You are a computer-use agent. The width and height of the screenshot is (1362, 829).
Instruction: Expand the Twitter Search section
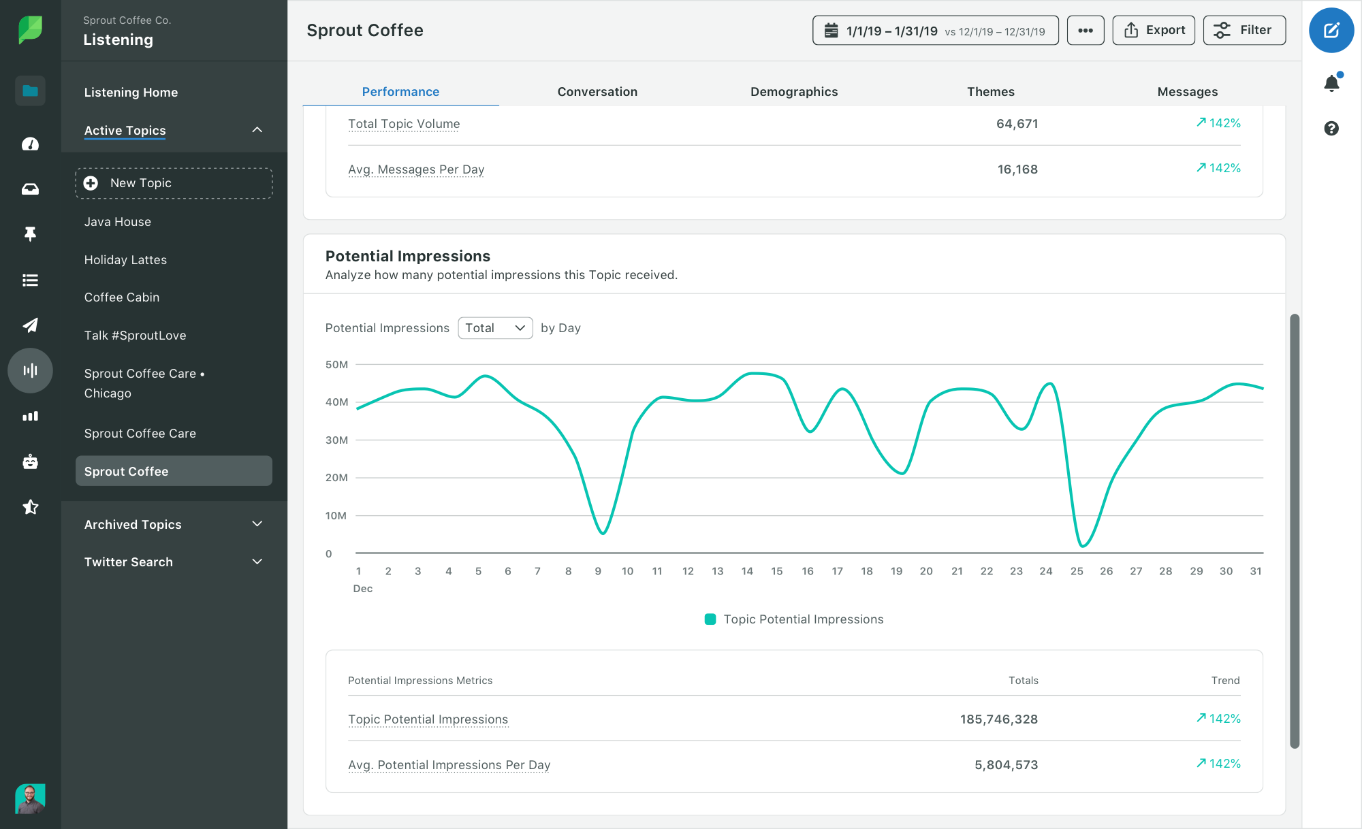pos(257,562)
